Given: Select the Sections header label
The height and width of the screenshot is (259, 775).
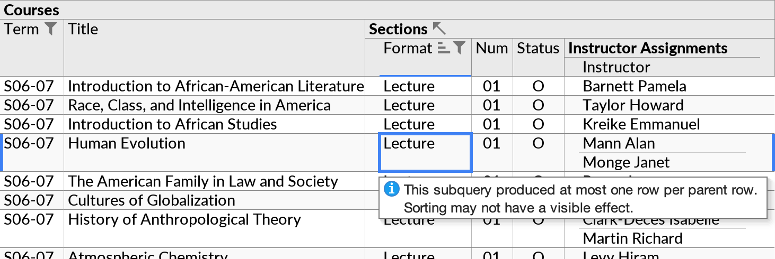Looking at the screenshot, I should point(398,29).
